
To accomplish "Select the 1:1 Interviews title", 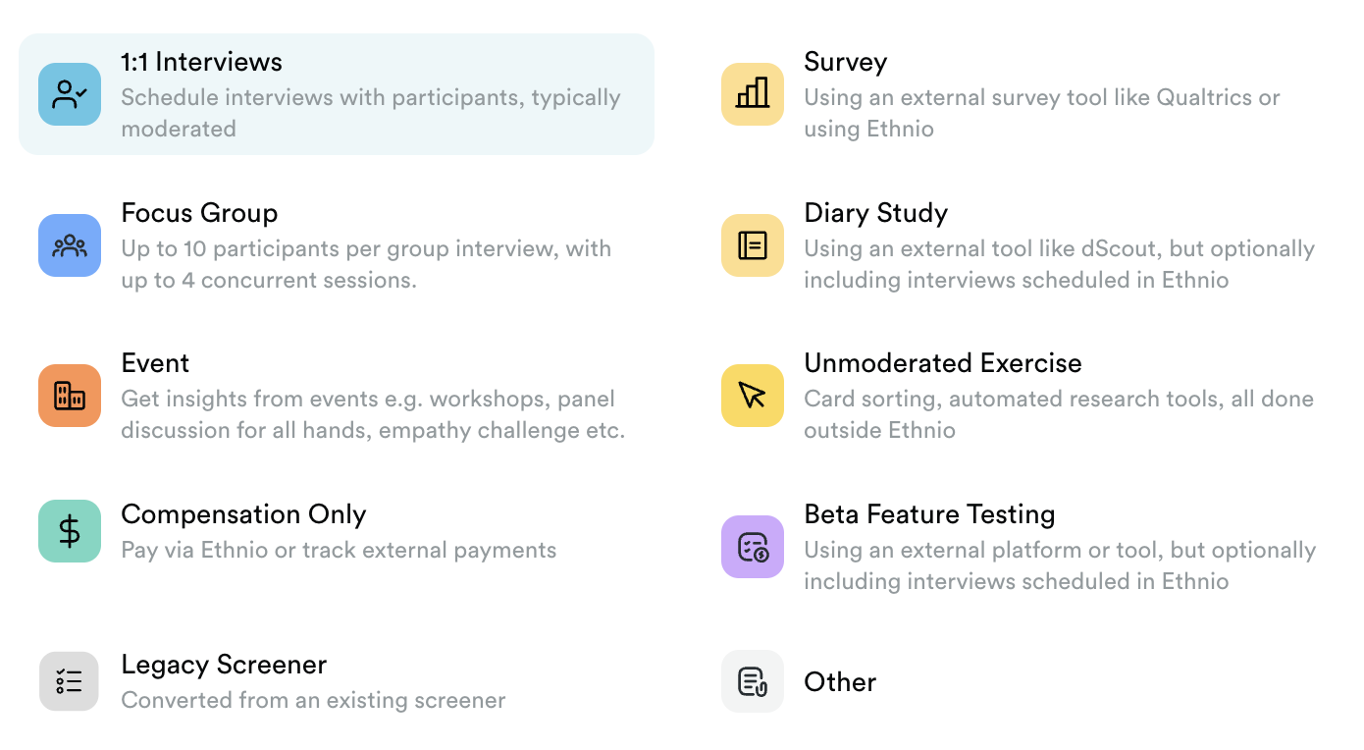I will pyautogui.click(x=201, y=62).
